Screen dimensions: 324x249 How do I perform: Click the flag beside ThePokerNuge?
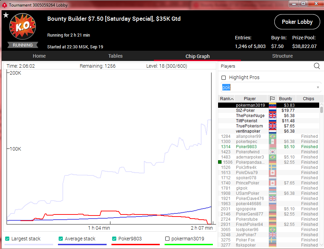(272, 116)
